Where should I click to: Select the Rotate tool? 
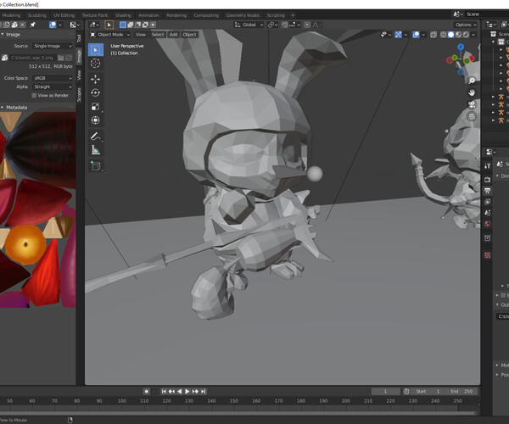[95, 92]
